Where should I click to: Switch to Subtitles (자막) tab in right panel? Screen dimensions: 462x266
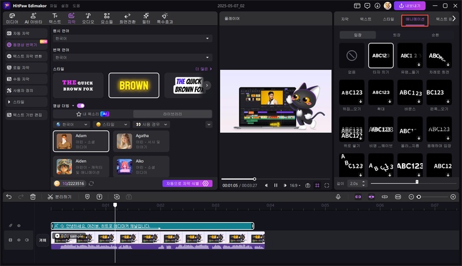tap(345, 19)
